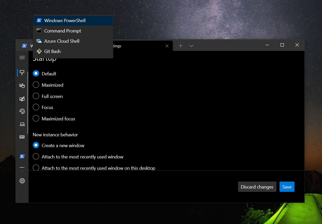This screenshot has height=224, width=322.
Task: Choose Command Prompt from dropdown list
Action: (73, 31)
